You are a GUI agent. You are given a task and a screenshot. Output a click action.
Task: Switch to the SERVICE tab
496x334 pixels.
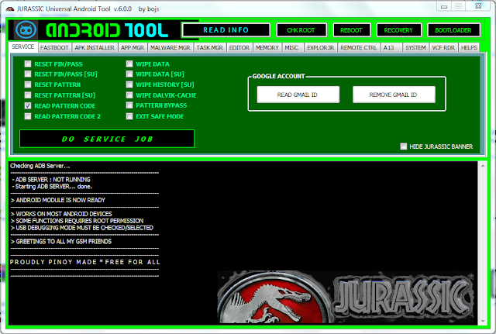click(23, 46)
